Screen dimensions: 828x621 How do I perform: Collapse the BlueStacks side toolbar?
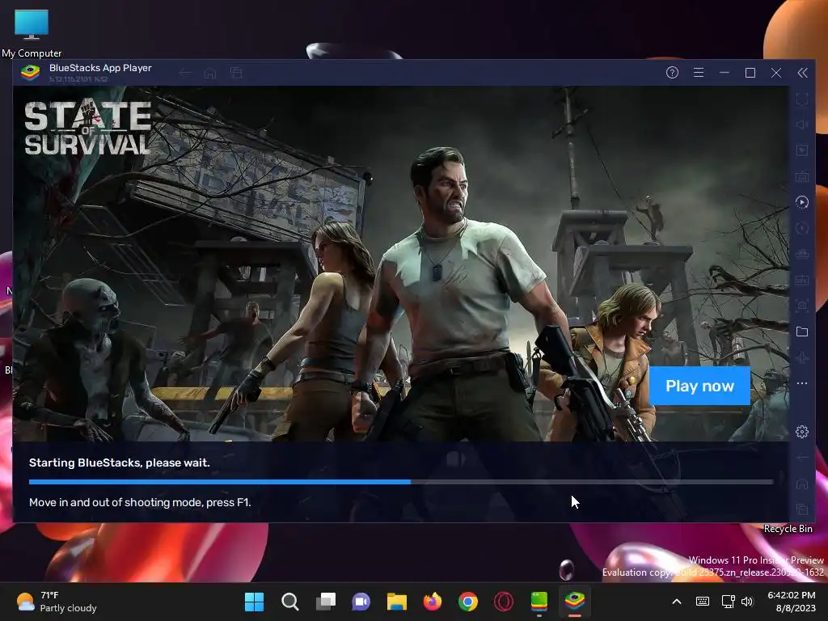pos(802,73)
